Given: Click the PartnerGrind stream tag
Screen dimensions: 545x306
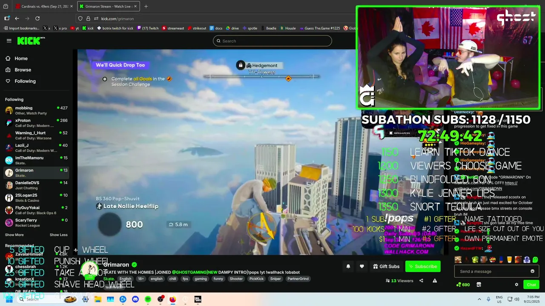Looking at the screenshot, I should (298, 279).
